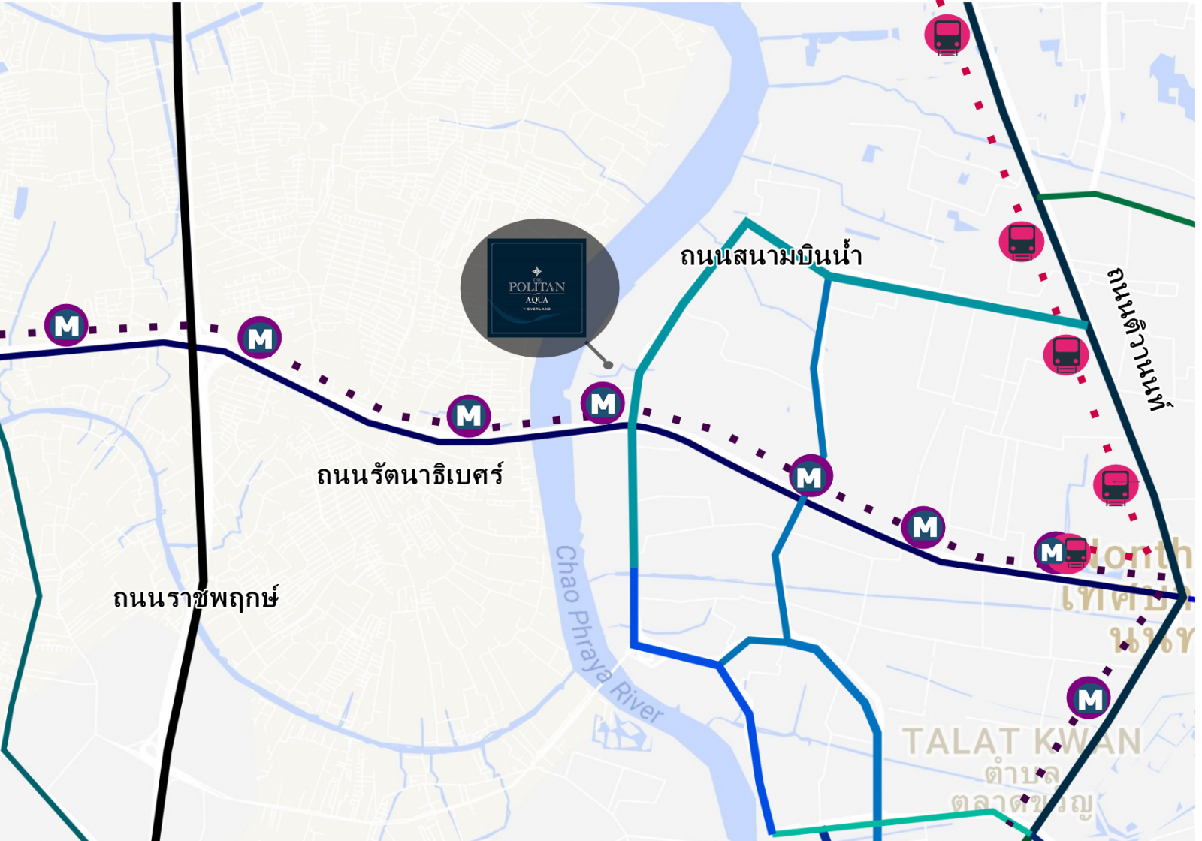Click the topmost pink train station icon
Screen dimensions: 1202x841
click(947, 35)
